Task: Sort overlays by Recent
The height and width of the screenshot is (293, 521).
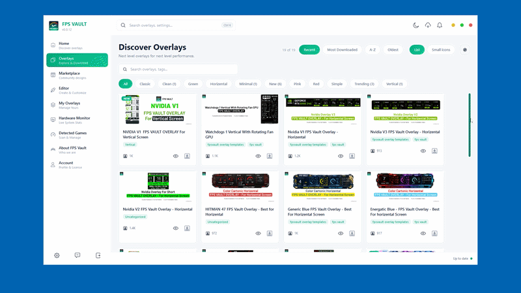Action: click(x=309, y=50)
